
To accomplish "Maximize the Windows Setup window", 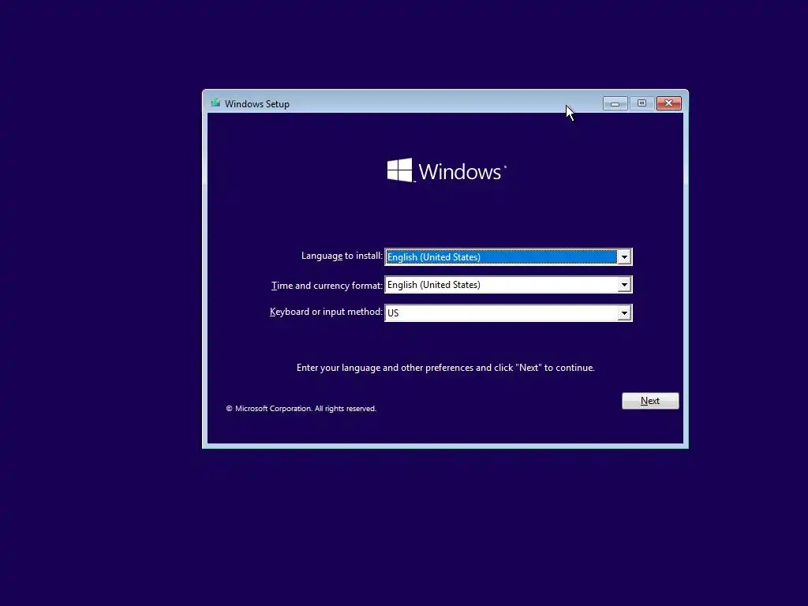I will click(x=642, y=103).
